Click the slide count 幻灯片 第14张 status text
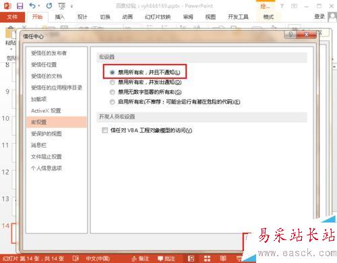337x263 pixels. point(33,259)
